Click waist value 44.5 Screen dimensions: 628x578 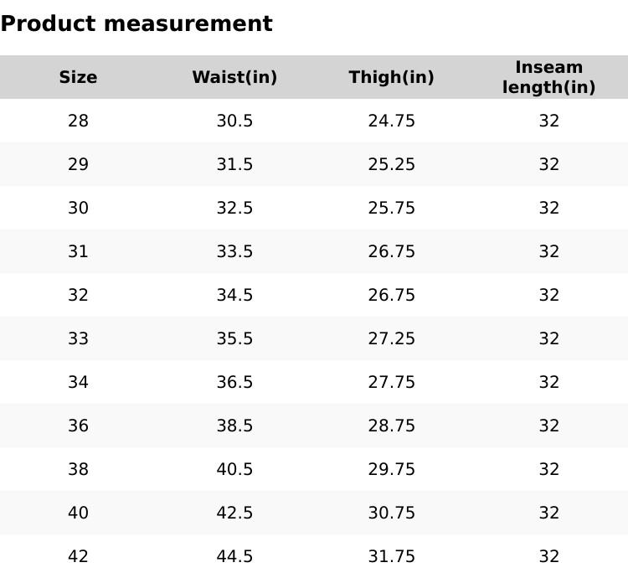coord(234,556)
